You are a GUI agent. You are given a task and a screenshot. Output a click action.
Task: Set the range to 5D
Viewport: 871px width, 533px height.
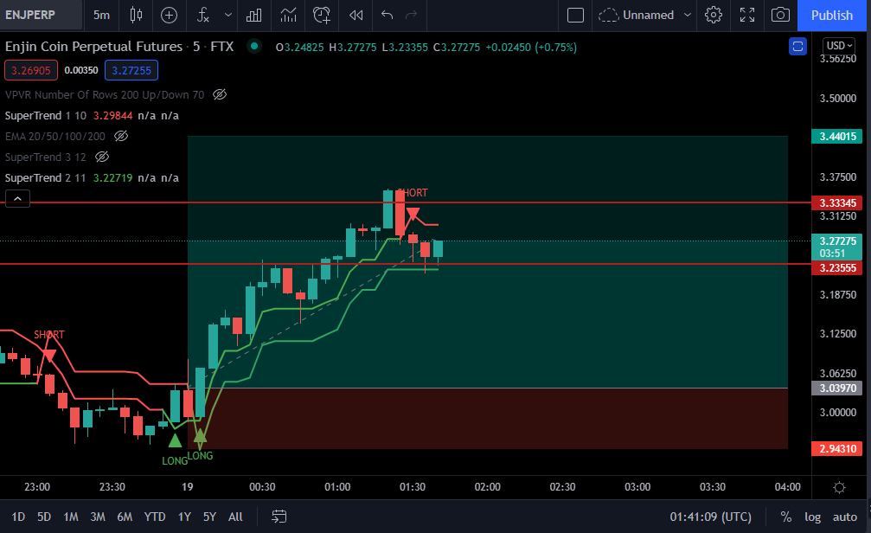[44, 517]
